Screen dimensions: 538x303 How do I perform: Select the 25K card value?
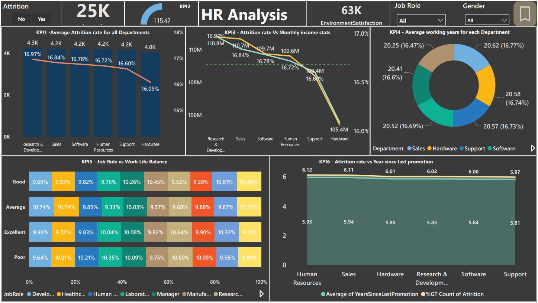[93, 12]
